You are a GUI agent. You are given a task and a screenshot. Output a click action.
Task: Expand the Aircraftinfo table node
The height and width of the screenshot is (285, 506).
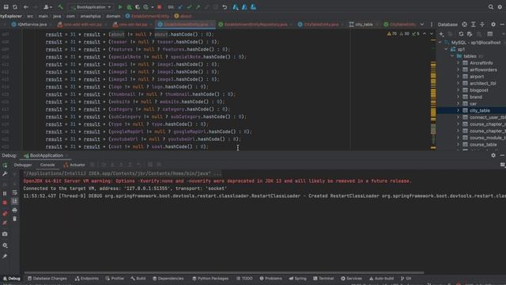458,63
